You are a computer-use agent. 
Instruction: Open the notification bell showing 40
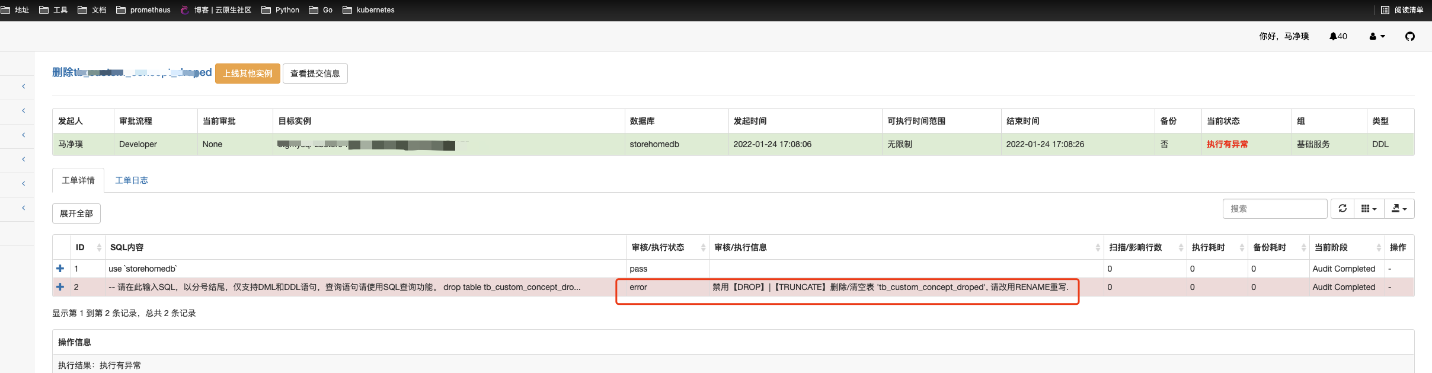(x=1338, y=36)
